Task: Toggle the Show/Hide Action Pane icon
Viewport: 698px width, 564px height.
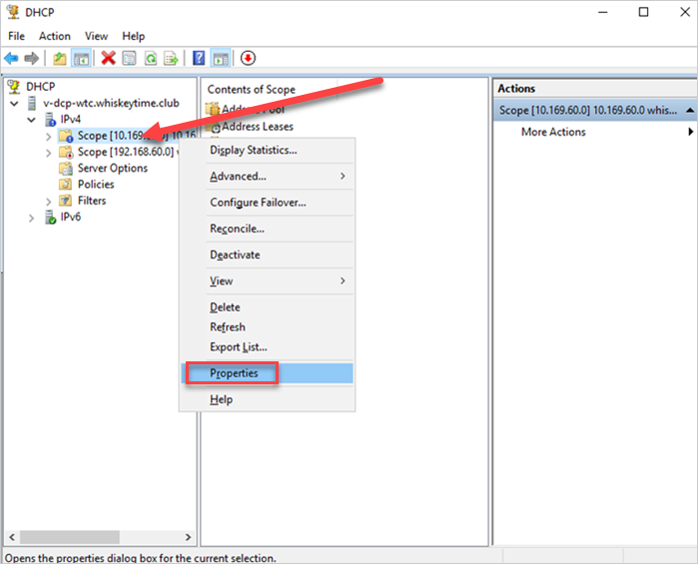Action: tap(221, 58)
